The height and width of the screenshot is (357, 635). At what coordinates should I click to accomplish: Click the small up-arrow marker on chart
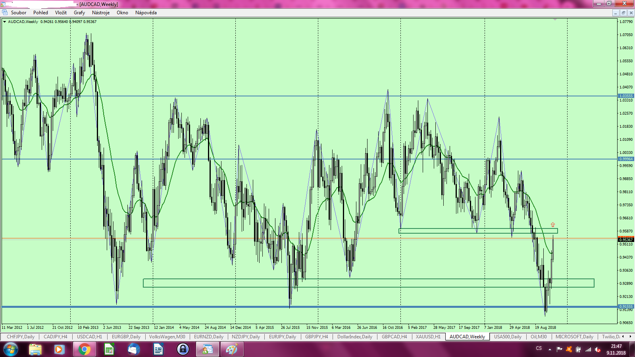tap(553, 225)
